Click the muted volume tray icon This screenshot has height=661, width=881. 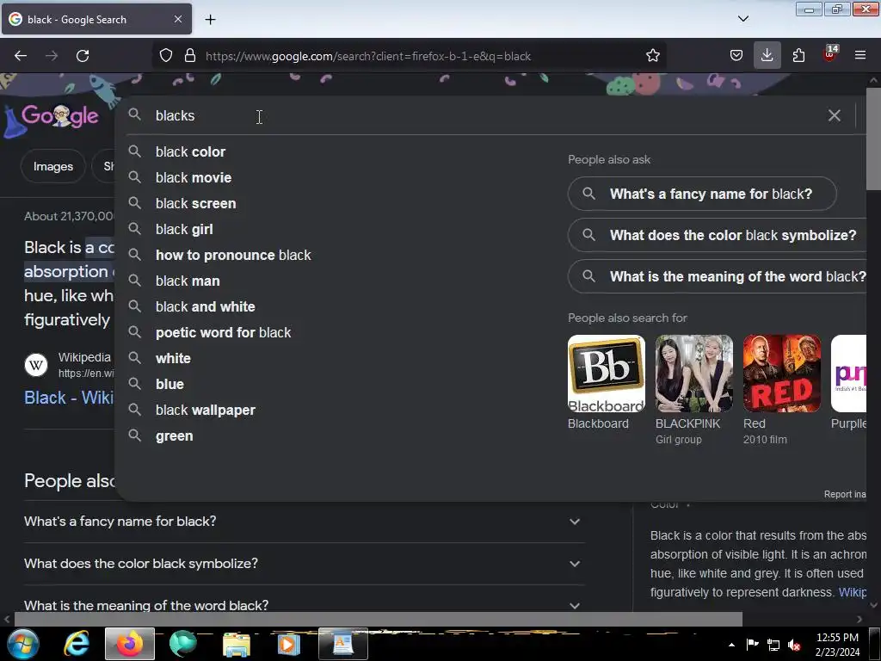tap(794, 645)
